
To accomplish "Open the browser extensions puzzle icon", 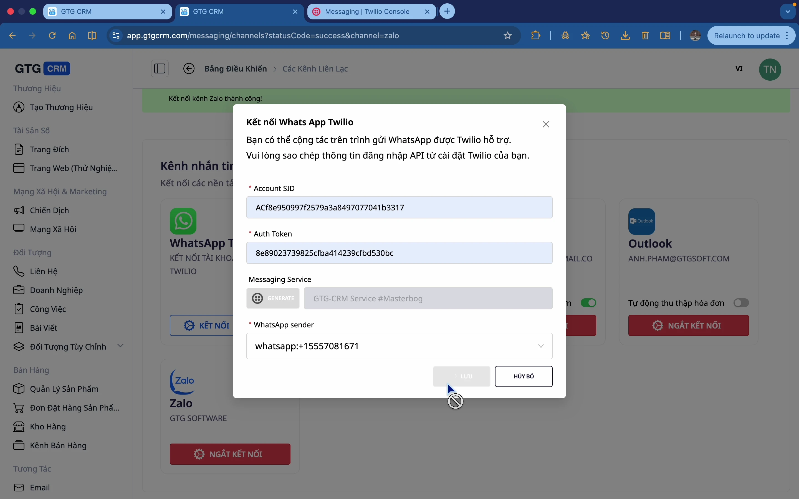I will click(x=535, y=35).
